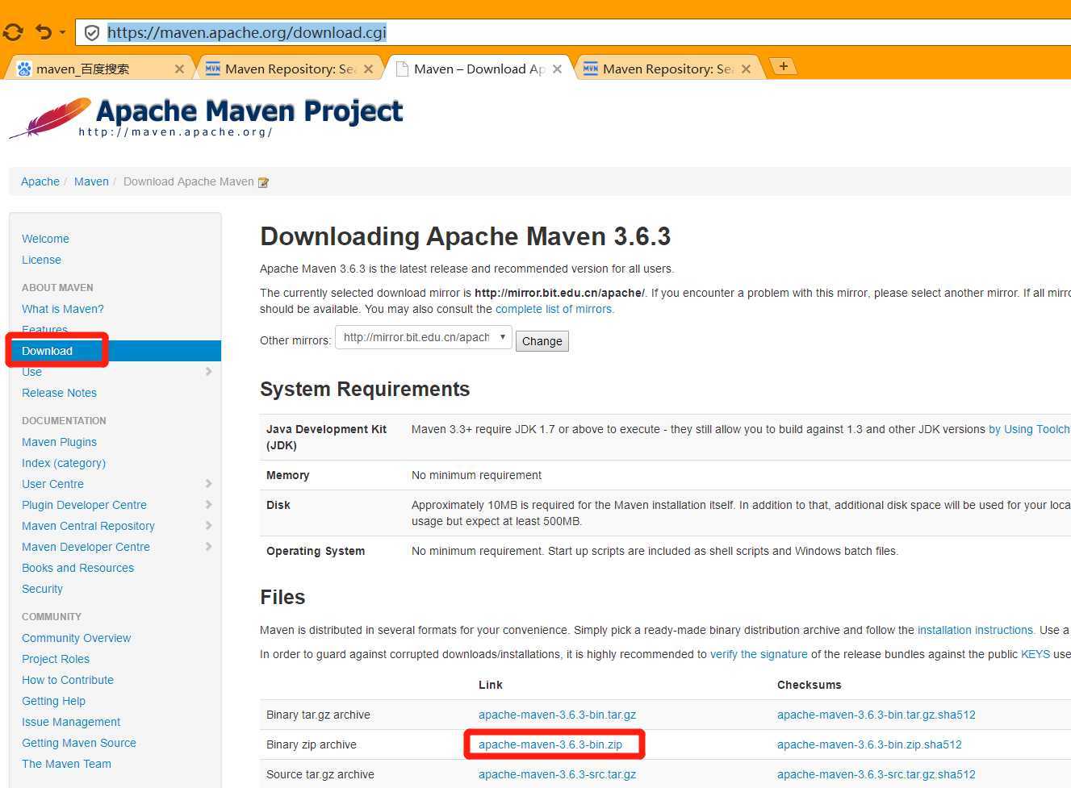The width and height of the screenshot is (1071, 788).
Task: Go to Apache breadcrumb link
Action: click(x=40, y=181)
